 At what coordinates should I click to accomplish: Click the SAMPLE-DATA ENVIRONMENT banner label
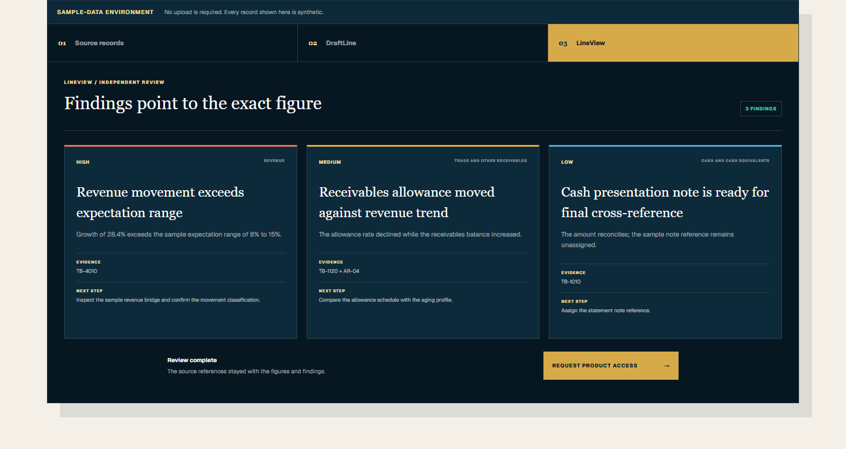pos(105,12)
